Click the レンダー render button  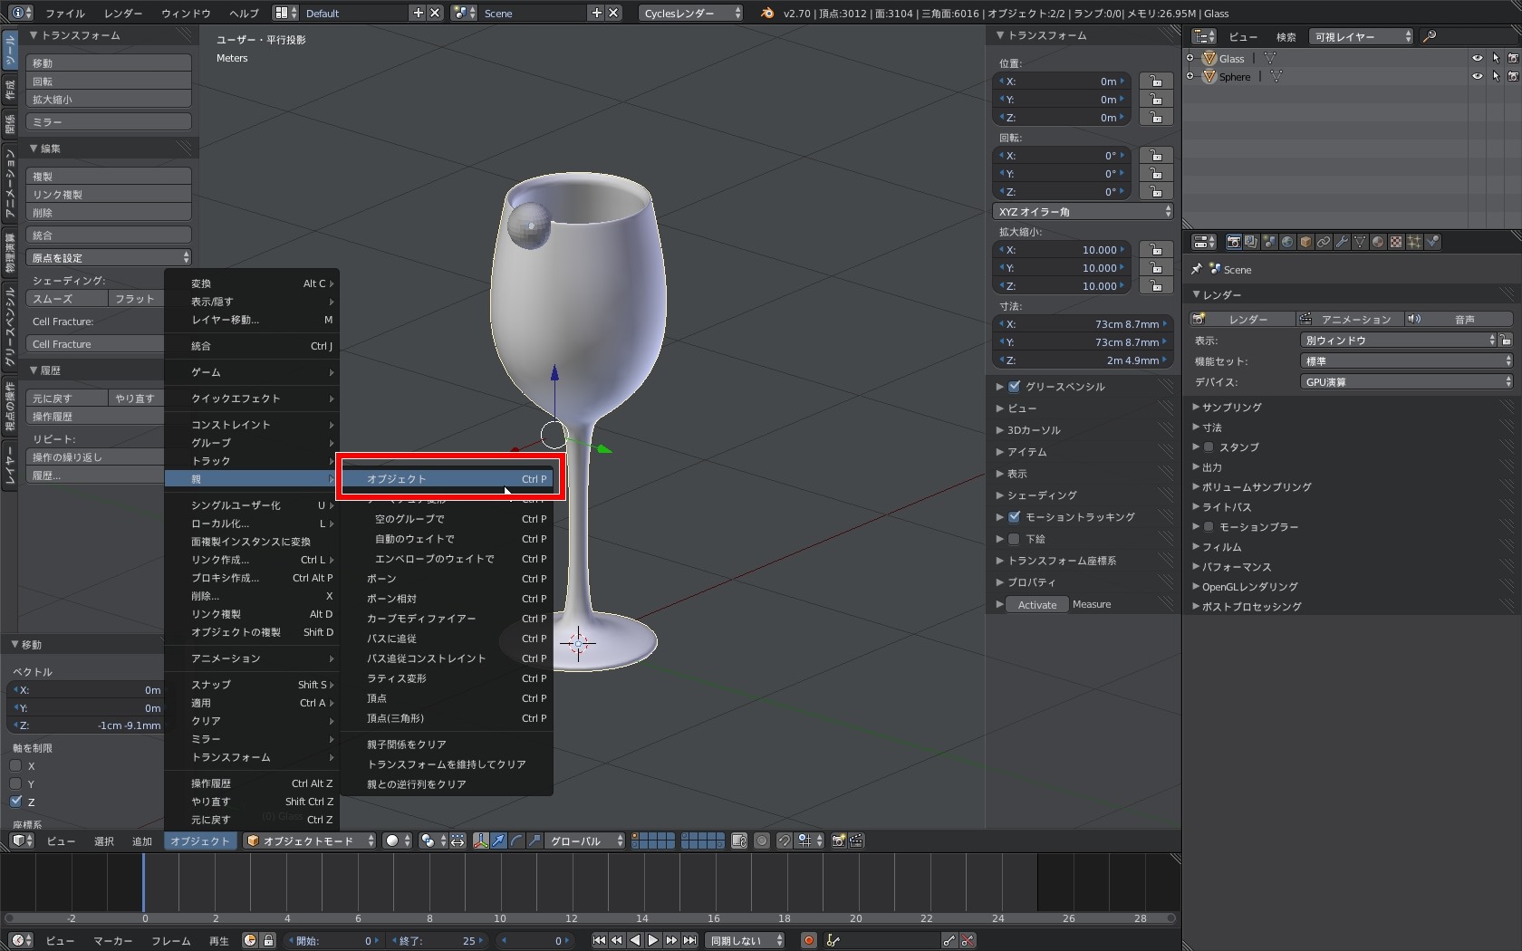pyautogui.click(x=1241, y=319)
